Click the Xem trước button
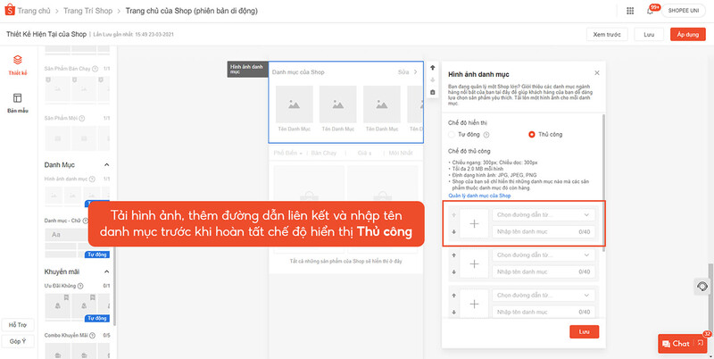Viewport: 714px width, 359px height. [607, 34]
